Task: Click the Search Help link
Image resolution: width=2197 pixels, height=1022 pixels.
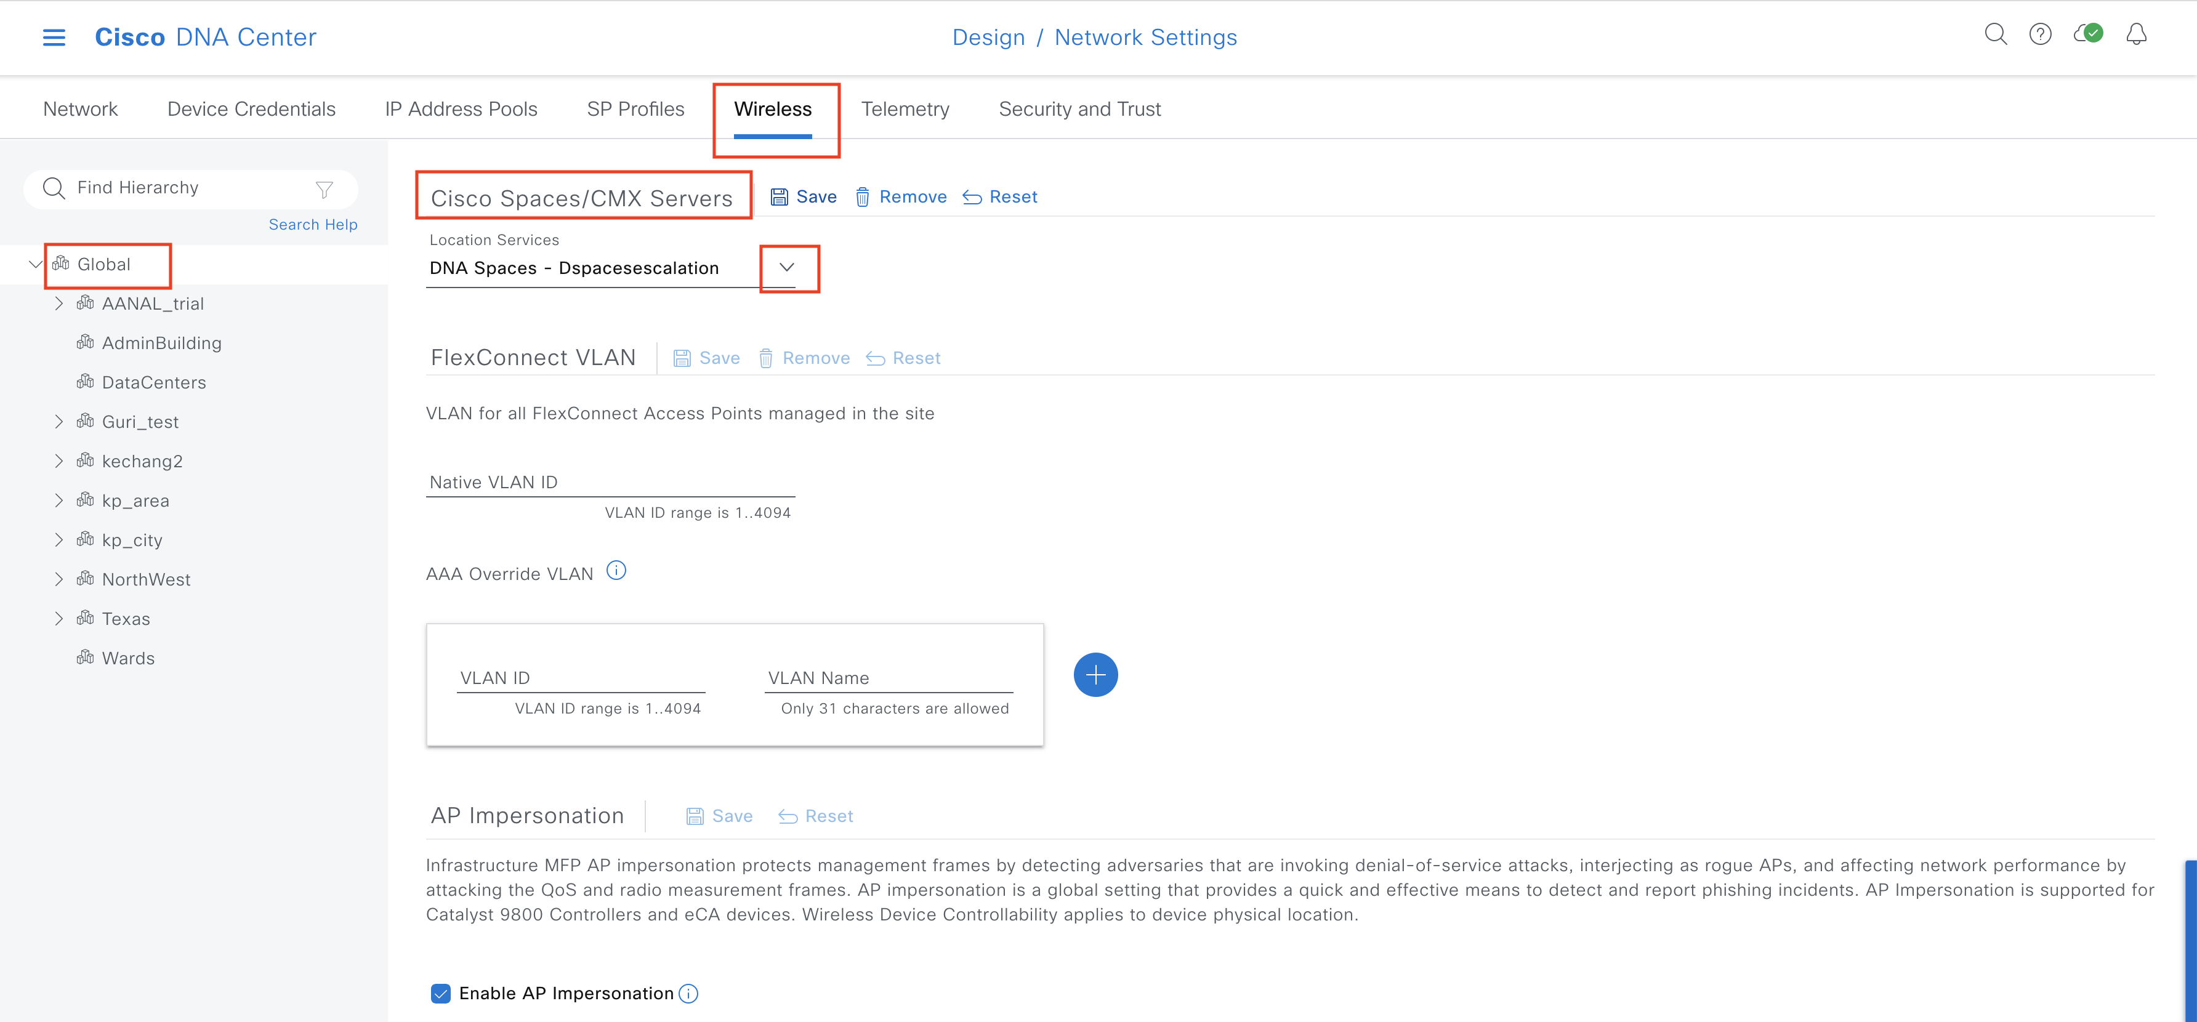Action: (313, 224)
